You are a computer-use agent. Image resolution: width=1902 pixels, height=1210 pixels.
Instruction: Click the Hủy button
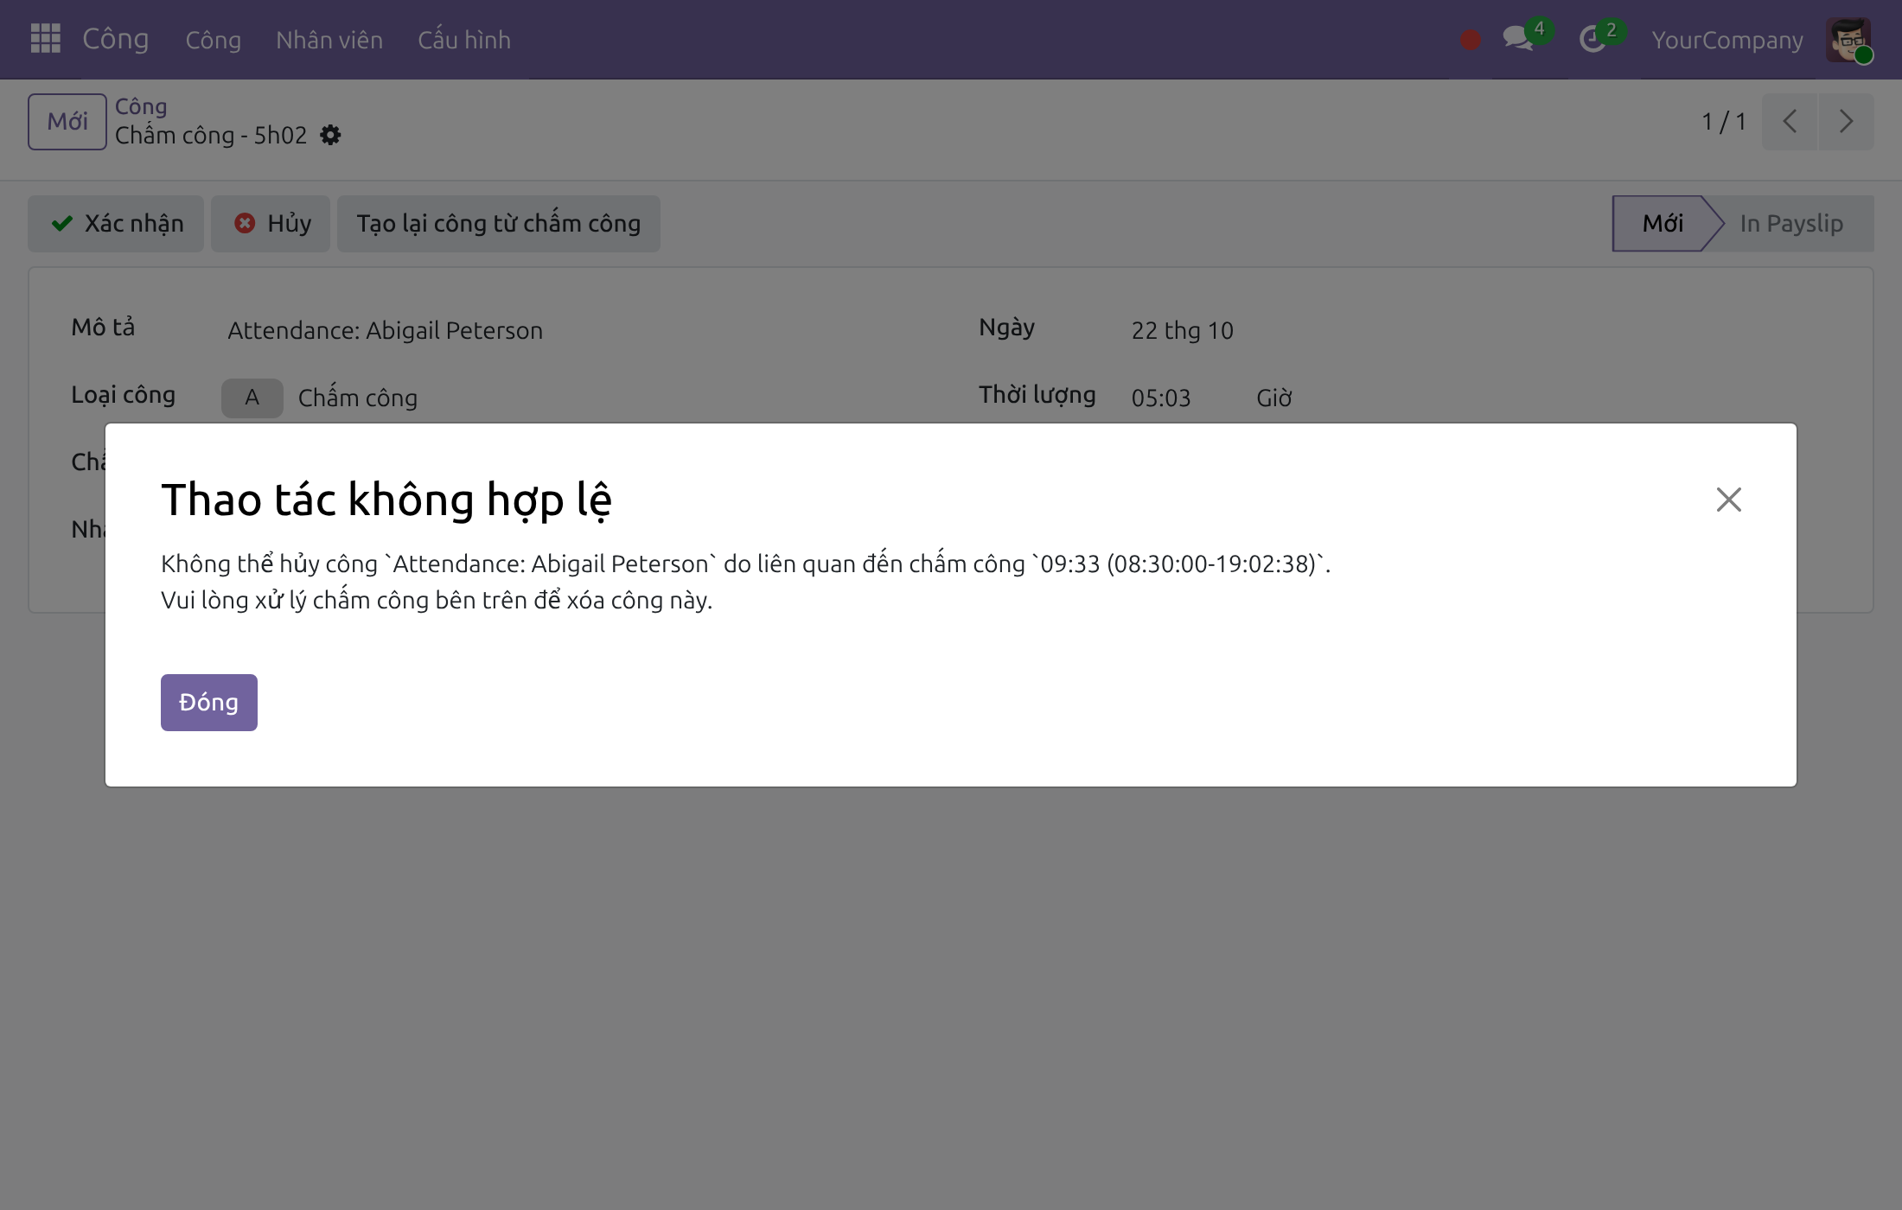(x=271, y=224)
